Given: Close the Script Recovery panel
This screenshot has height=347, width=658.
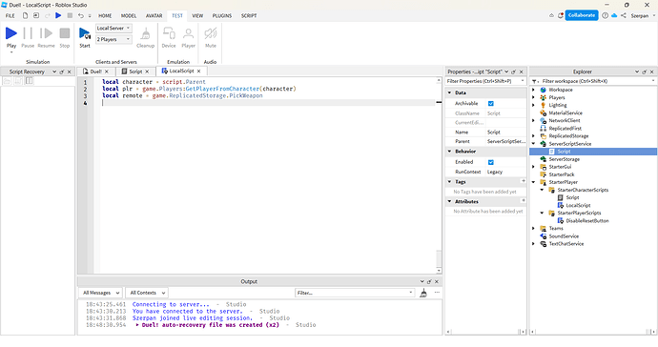Looking at the screenshot, I should pos(70,71).
